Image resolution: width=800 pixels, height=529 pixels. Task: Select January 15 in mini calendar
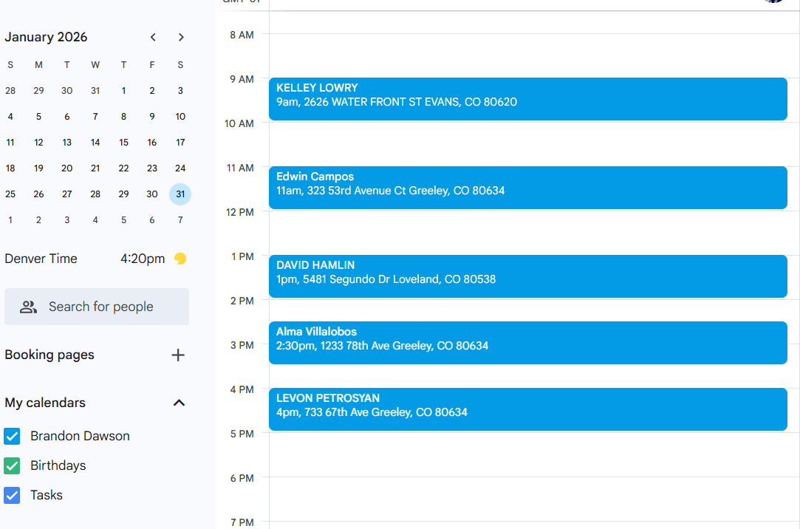(x=123, y=143)
